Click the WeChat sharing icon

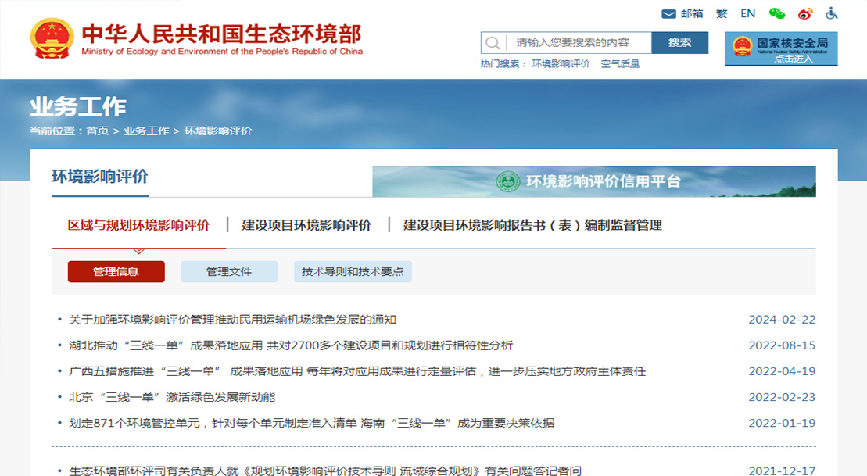point(776,13)
